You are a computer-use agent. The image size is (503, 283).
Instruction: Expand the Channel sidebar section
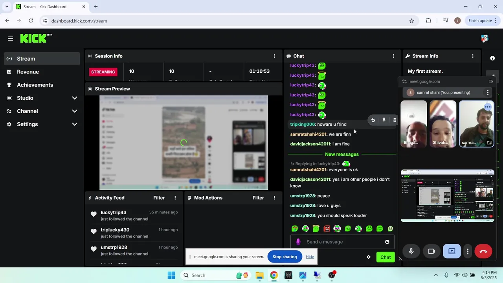coord(75,111)
